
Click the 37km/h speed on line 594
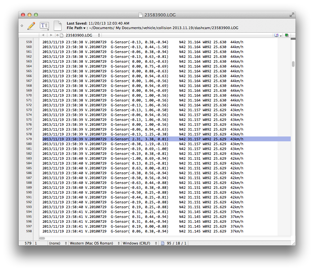[x=237, y=212]
